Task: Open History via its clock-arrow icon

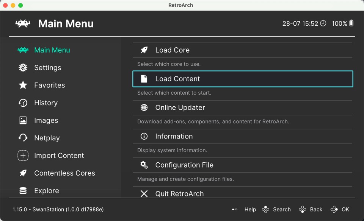Action: coord(23,103)
